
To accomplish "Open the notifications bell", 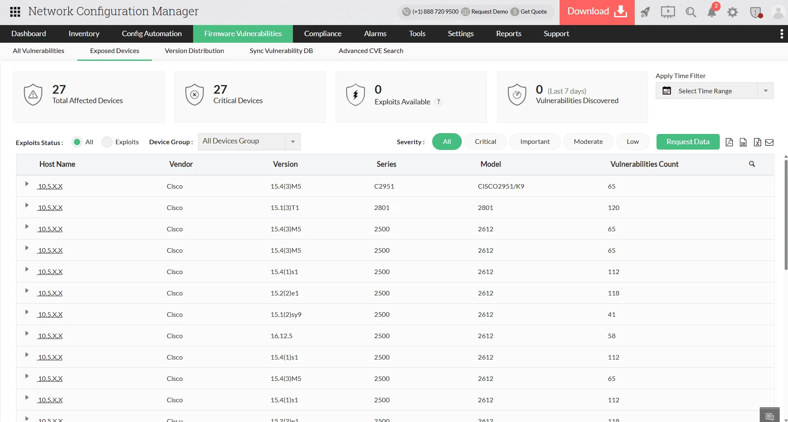I will click(712, 12).
